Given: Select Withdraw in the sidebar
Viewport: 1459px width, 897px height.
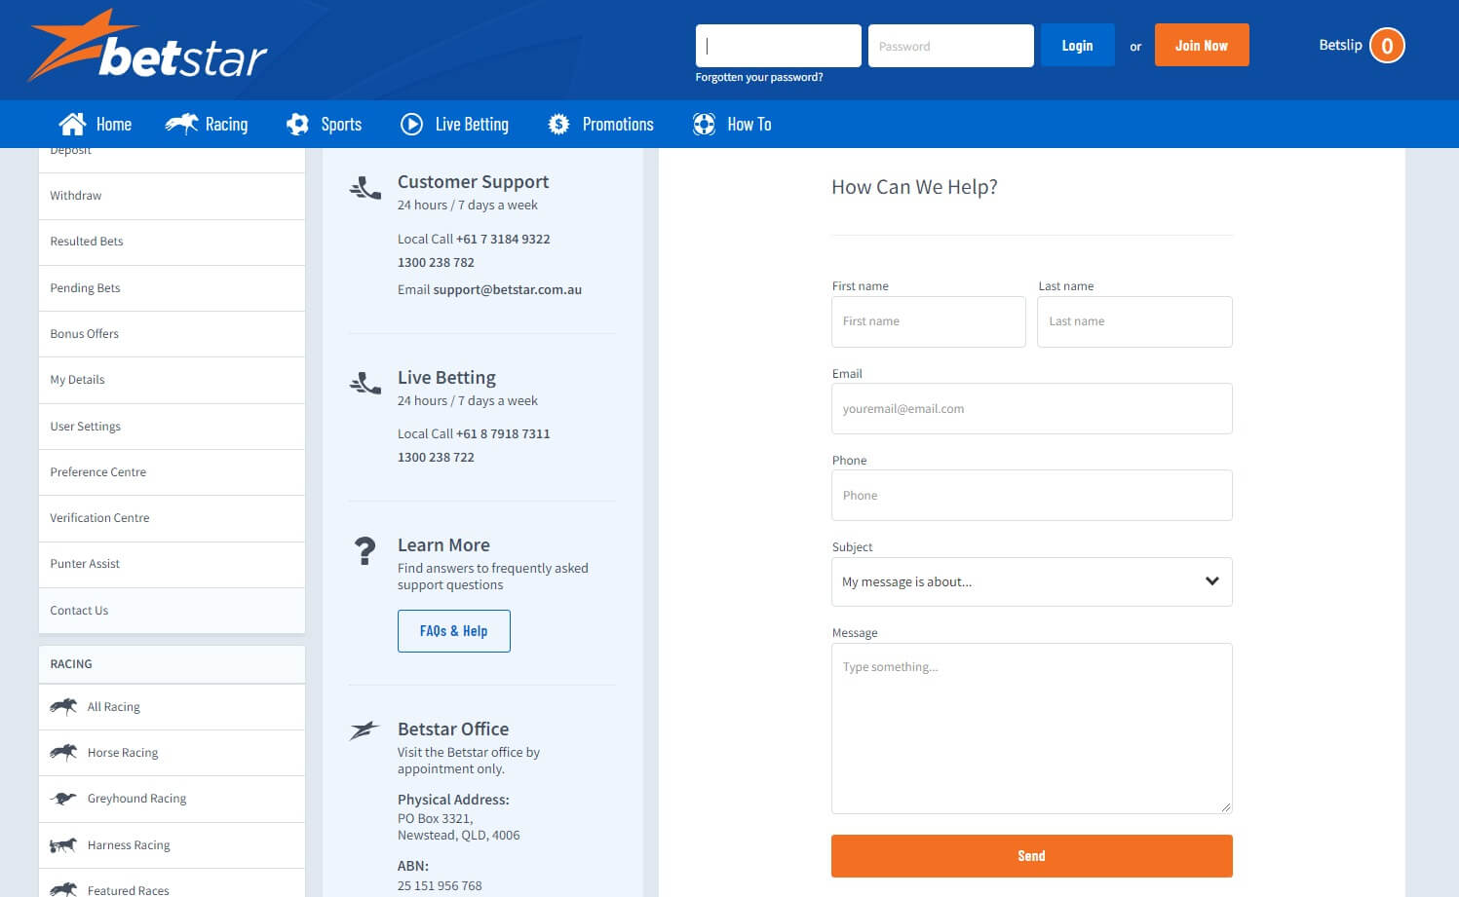Looking at the screenshot, I should [172, 196].
